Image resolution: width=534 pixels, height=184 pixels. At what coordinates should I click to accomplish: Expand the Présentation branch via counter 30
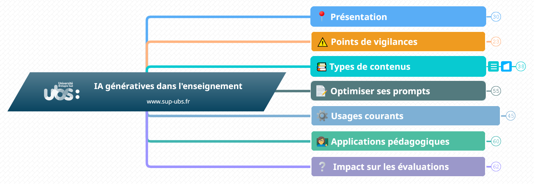[x=496, y=17]
